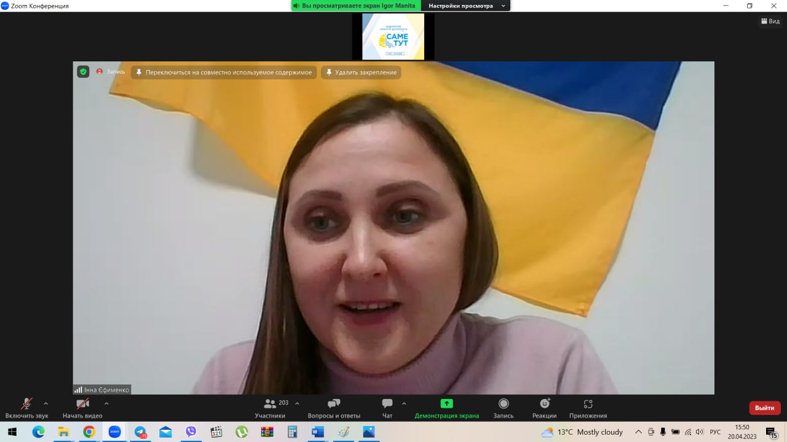Unmute the microphone with Включить звук
This screenshot has width=787, height=442.
26,408
